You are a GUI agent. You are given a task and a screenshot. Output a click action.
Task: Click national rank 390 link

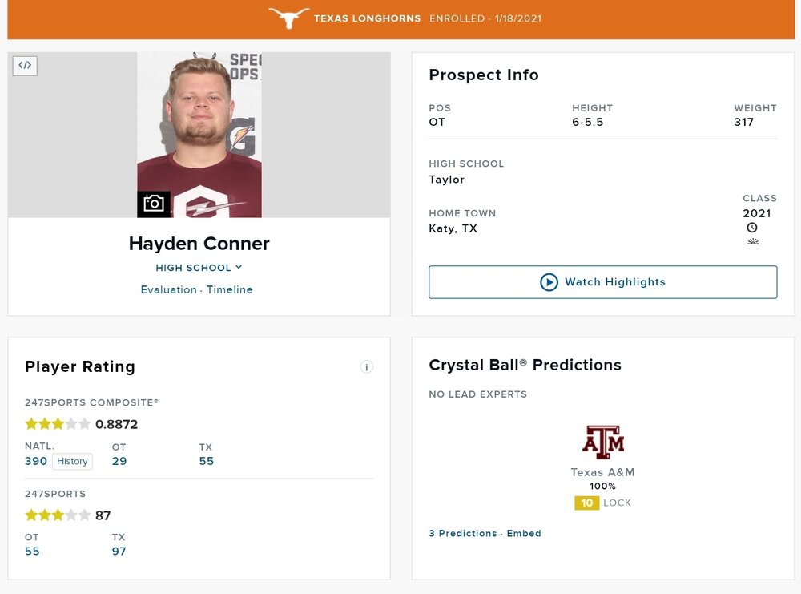pos(36,461)
